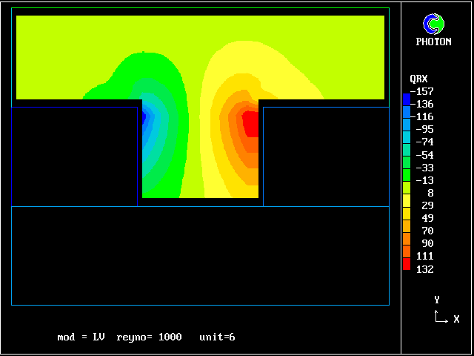Screen dimensions: 474x356
Task: Click the dark blue spot in contour plot
Action: click(145, 114)
